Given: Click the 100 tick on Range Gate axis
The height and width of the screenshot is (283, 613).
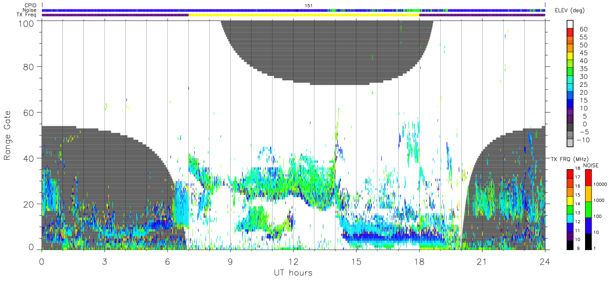Looking at the screenshot, I should coord(26,23).
